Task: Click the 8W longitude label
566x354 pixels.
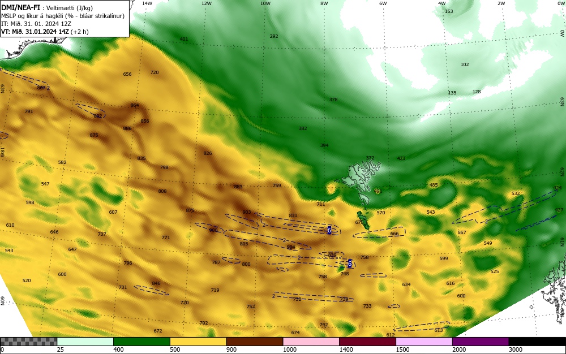Action: 324,3
